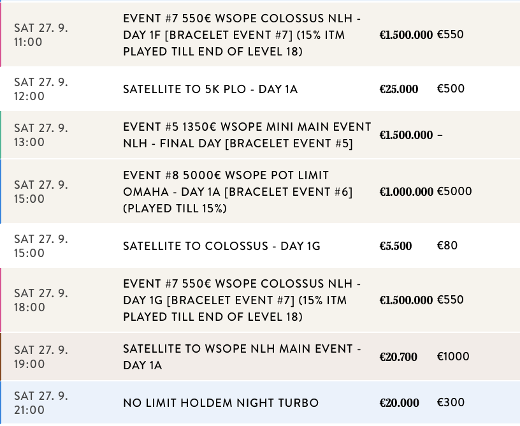Select the SAT 27. 9. 21:00 time slot
The height and width of the screenshot is (426, 520).
41,403
